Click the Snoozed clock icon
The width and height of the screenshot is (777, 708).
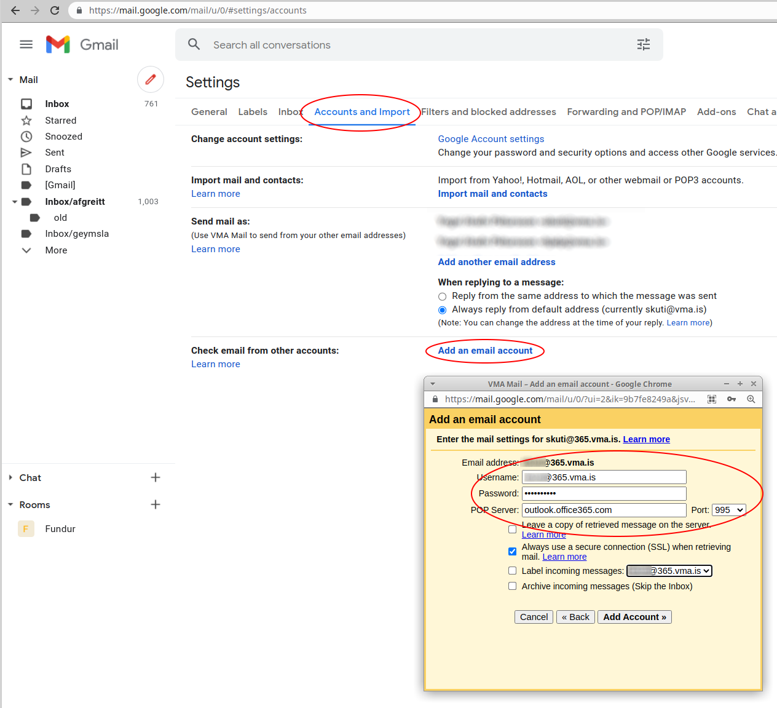(26, 137)
